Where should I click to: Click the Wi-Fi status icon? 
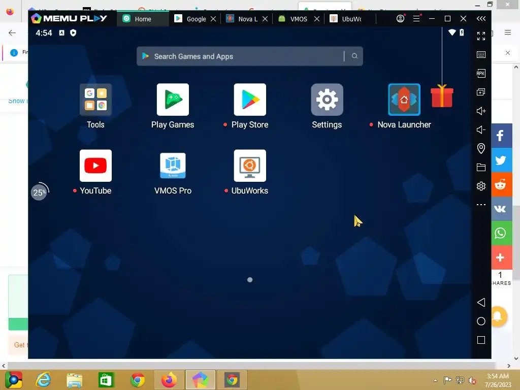click(452, 32)
